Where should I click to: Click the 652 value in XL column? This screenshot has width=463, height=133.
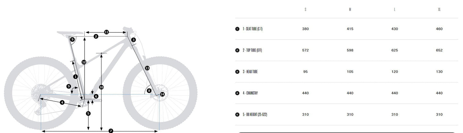coord(439,50)
